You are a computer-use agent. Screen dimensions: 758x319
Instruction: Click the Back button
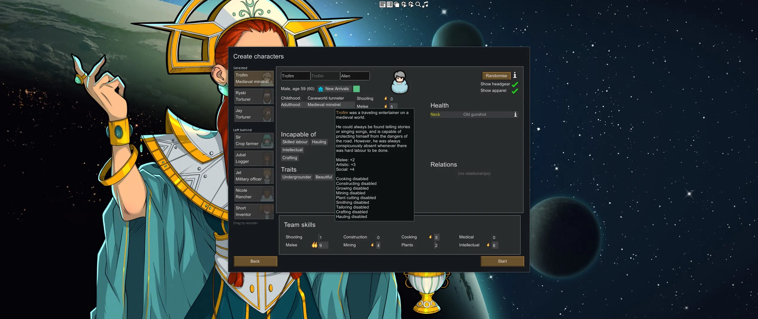tap(255, 261)
